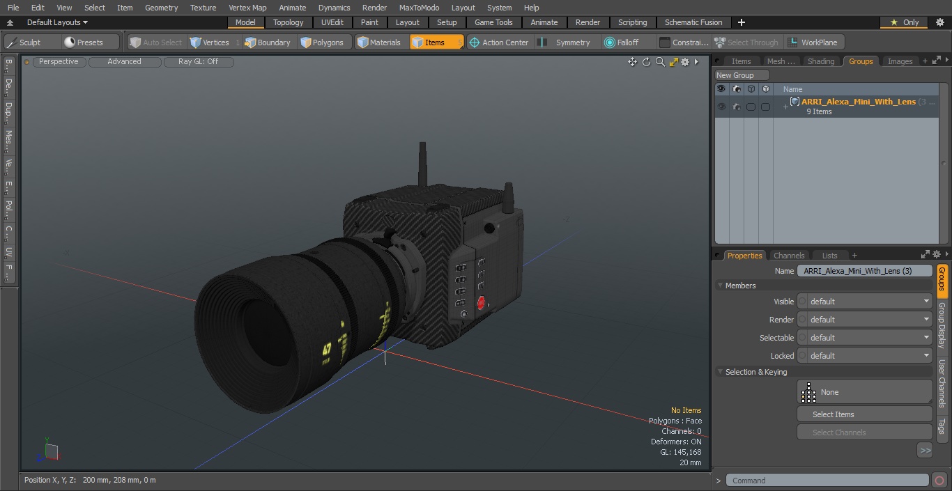Screen dimensions: 952x491
Task: Click the None keying button
Action: [864, 392]
